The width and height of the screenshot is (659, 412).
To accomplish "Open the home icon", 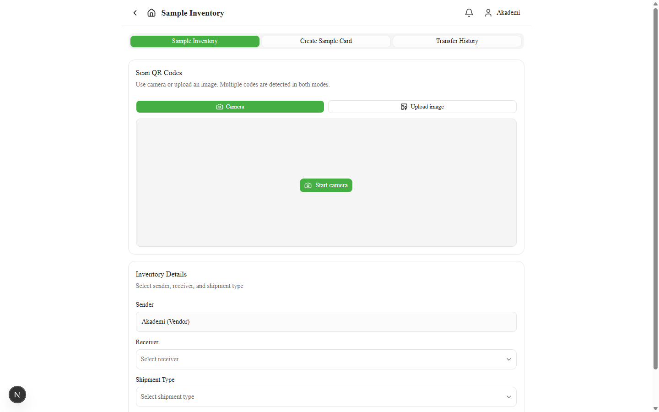I will [151, 13].
